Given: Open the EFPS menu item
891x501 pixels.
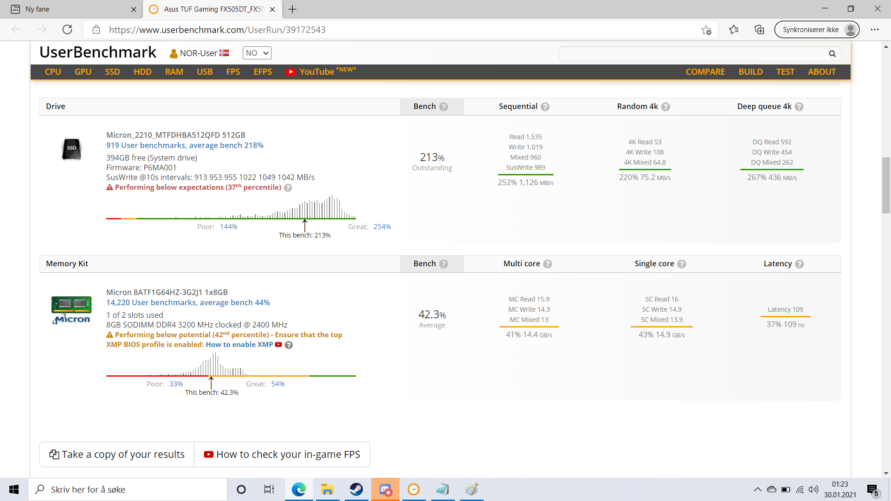Looking at the screenshot, I should point(263,72).
